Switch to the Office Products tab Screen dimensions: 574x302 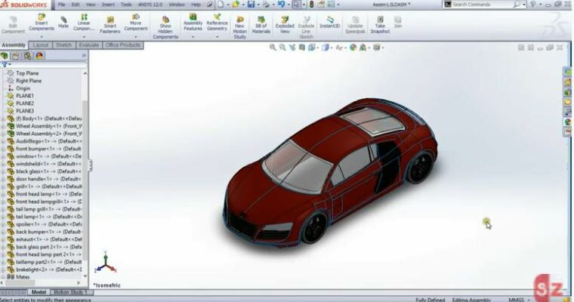tap(122, 45)
